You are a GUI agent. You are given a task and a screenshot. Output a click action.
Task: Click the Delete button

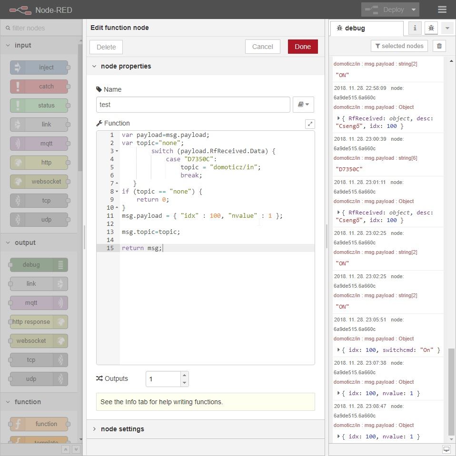pyautogui.click(x=106, y=47)
